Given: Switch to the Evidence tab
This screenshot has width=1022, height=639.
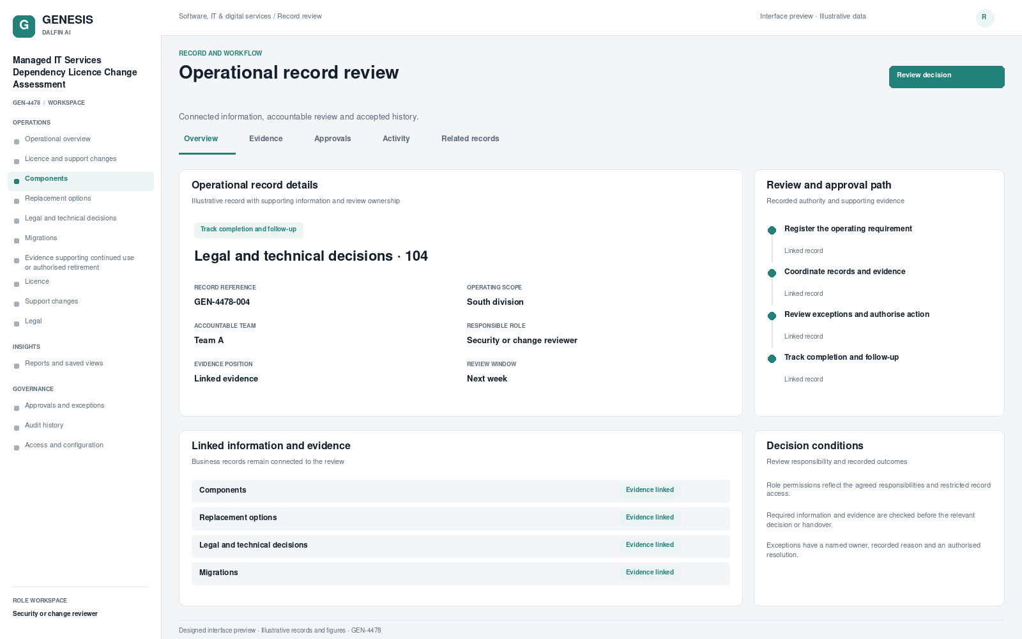Looking at the screenshot, I should click(x=266, y=139).
